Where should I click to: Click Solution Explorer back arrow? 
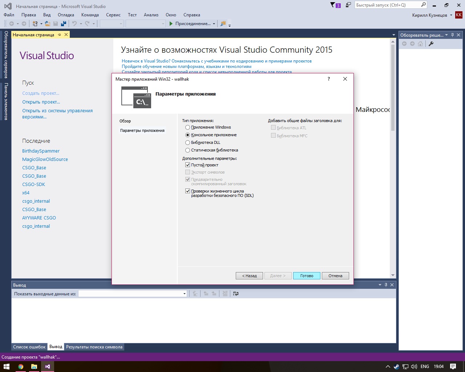click(404, 44)
